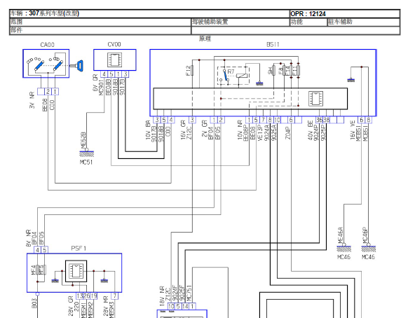Click the 8V NR connector label at PSF1
This screenshot has height=318, width=415.
(29, 238)
